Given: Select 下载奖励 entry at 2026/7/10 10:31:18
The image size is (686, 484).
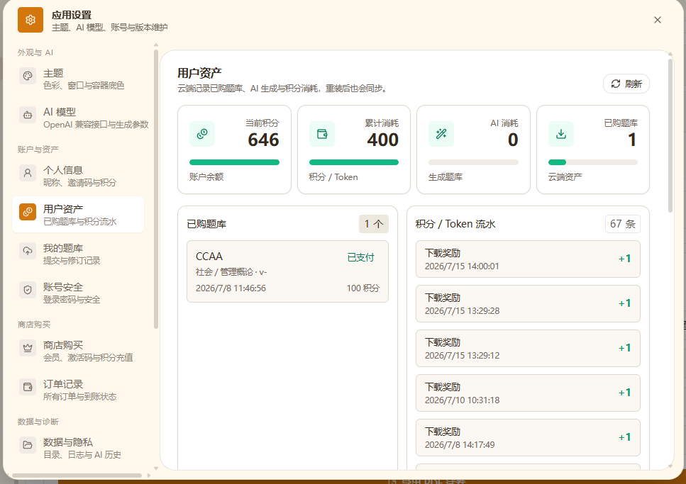Looking at the screenshot, I should click(x=528, y=393).
